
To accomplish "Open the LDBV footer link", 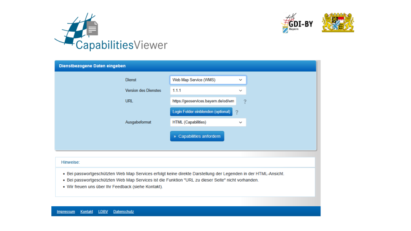I will tap(103, 212).
